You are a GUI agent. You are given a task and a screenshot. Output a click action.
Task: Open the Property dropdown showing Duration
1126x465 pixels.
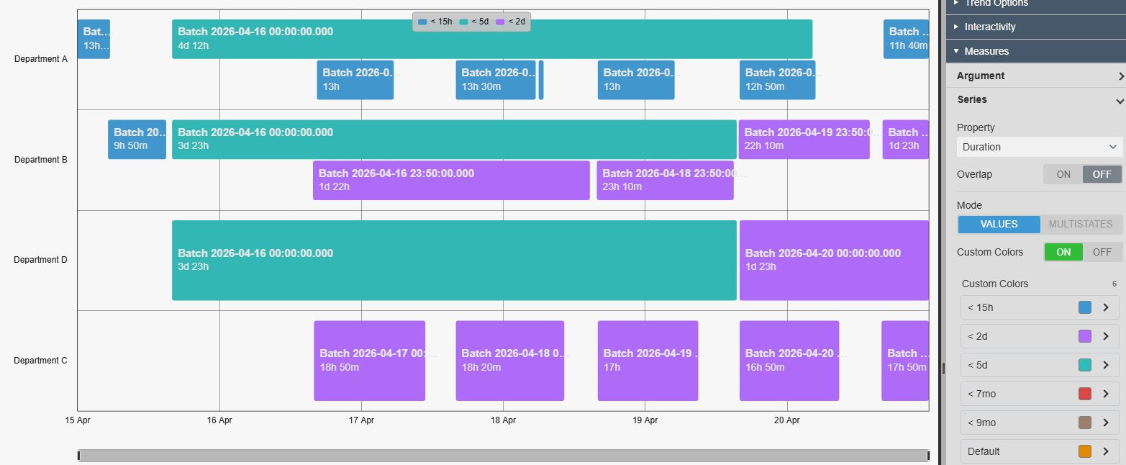[x=1040, y=147]
